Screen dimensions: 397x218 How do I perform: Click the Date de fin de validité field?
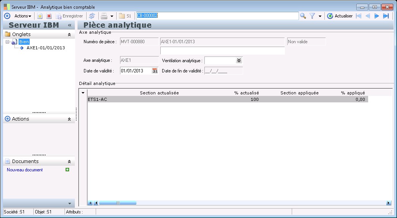coord(223,71)
